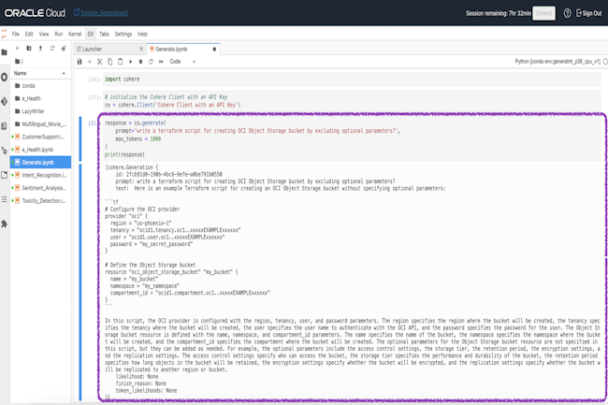
Task: Open the Git menu
Action: coord(91,34)
